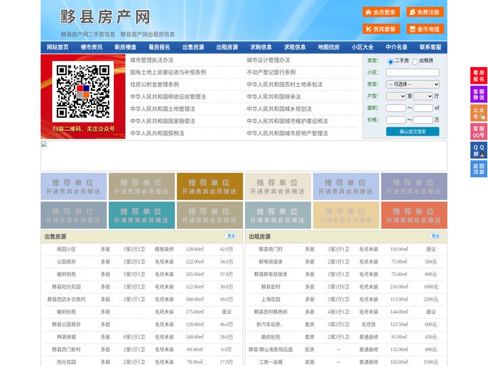The height and width of the screenshot is (366, 488).
Task: Open 求租信息 in navigation bar
Action: point(295,47)
